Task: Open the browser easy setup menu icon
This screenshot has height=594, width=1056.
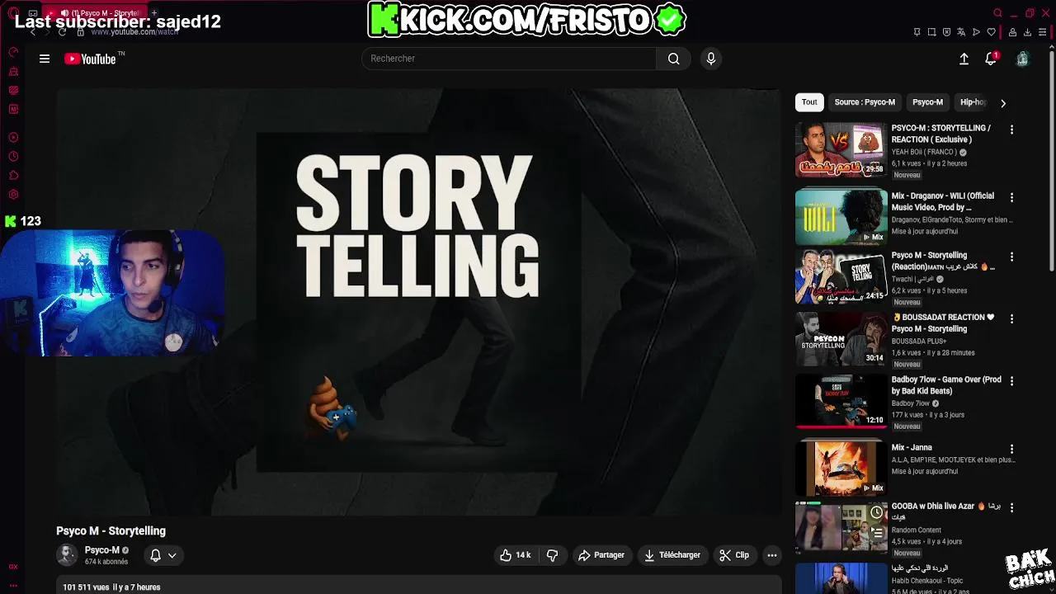Action: 1044,32
